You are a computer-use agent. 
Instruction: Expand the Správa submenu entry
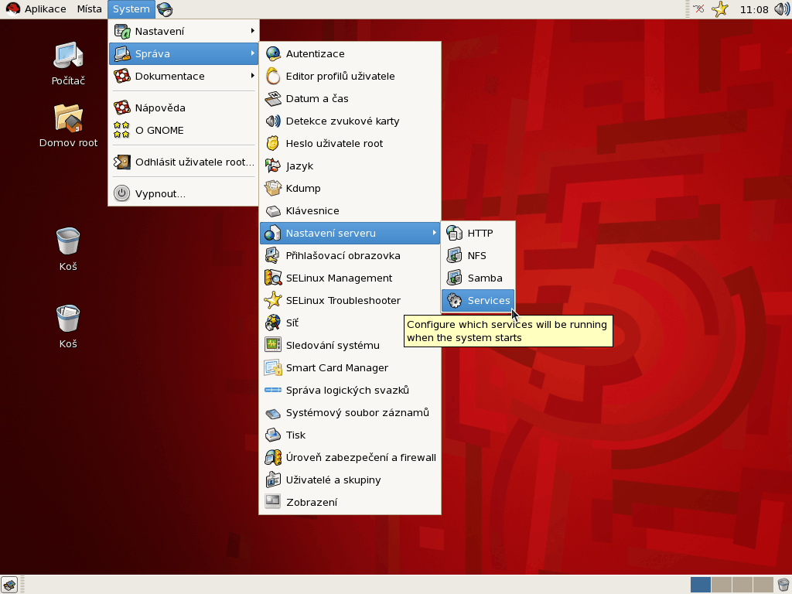tap(183, 53)
